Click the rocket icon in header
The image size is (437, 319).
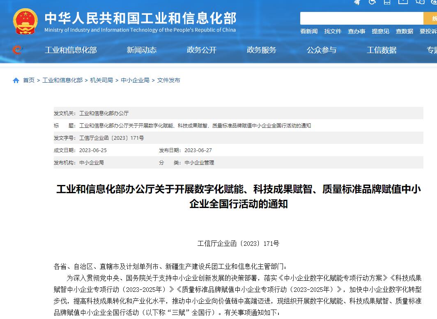pyautogui.click(x=357, y=2)
